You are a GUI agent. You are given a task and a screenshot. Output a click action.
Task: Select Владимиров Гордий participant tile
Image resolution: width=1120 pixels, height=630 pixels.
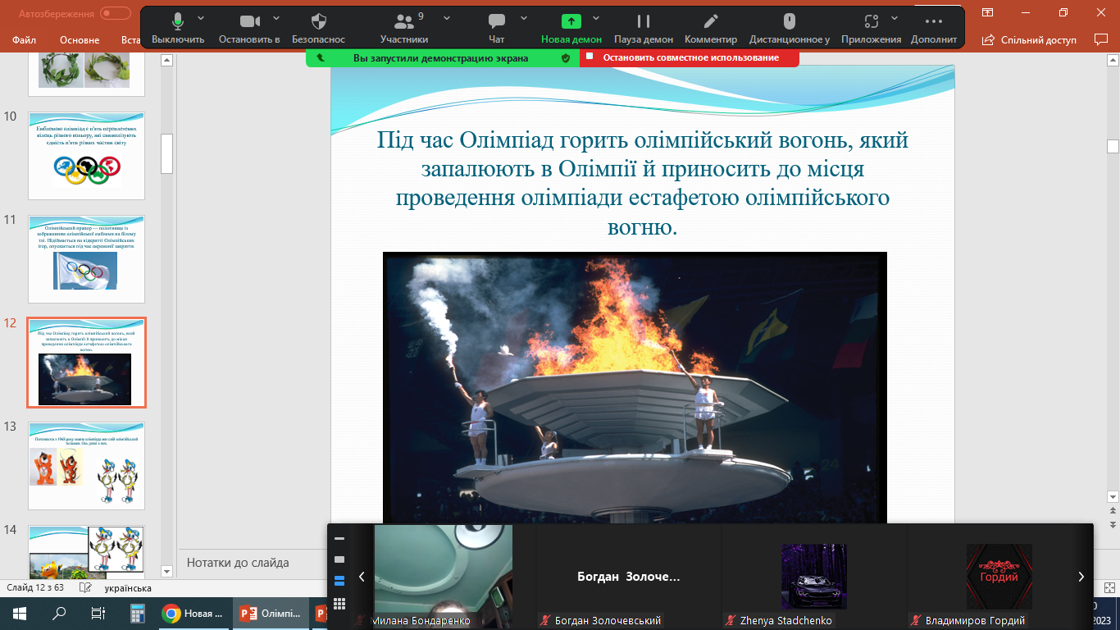coord(999,577)
